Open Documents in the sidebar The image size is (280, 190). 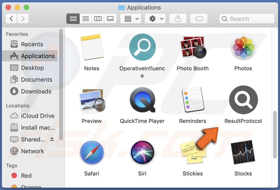click(30, 79)
